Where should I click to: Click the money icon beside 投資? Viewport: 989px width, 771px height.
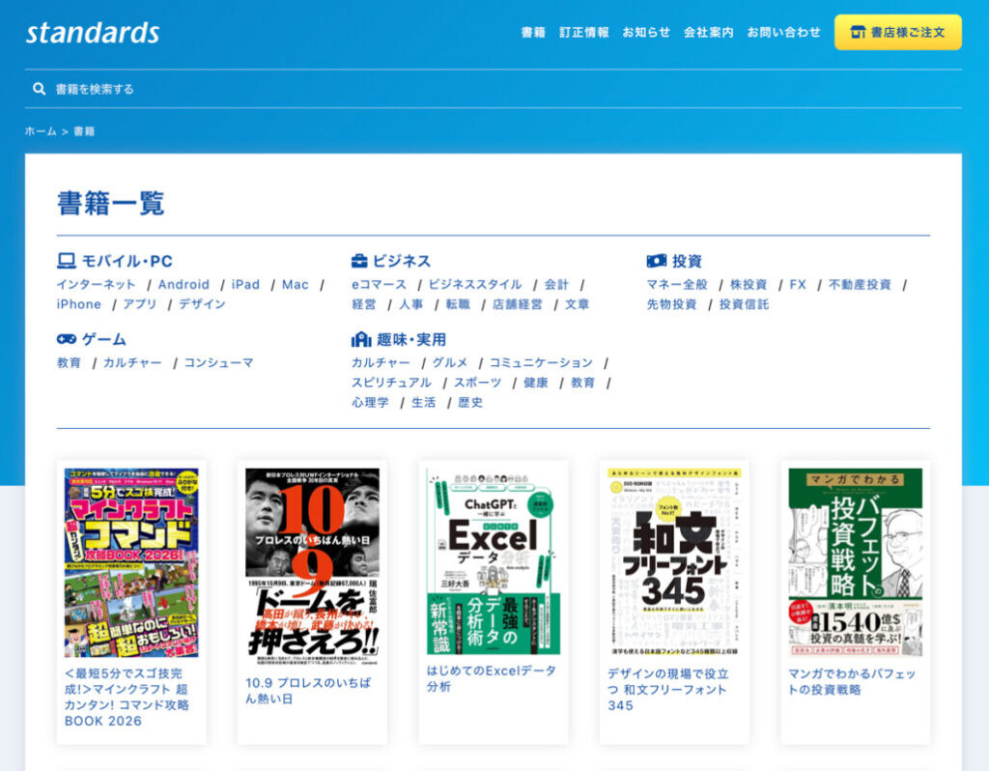click(x=656, y=261)
